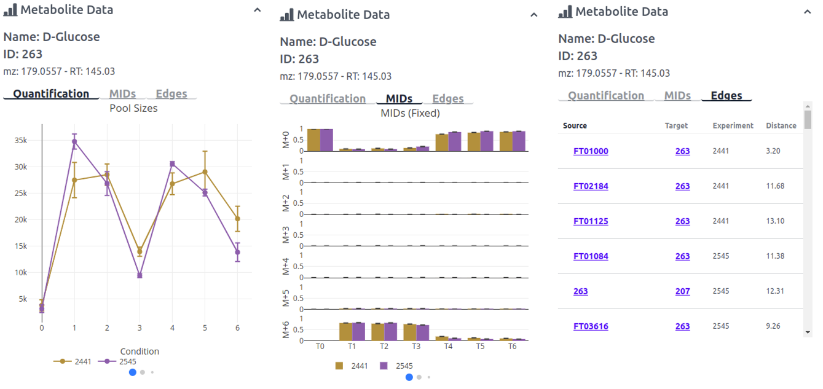Click the FT03616 source link
This screenshot has width=823, height=389.
click(591, 326)
